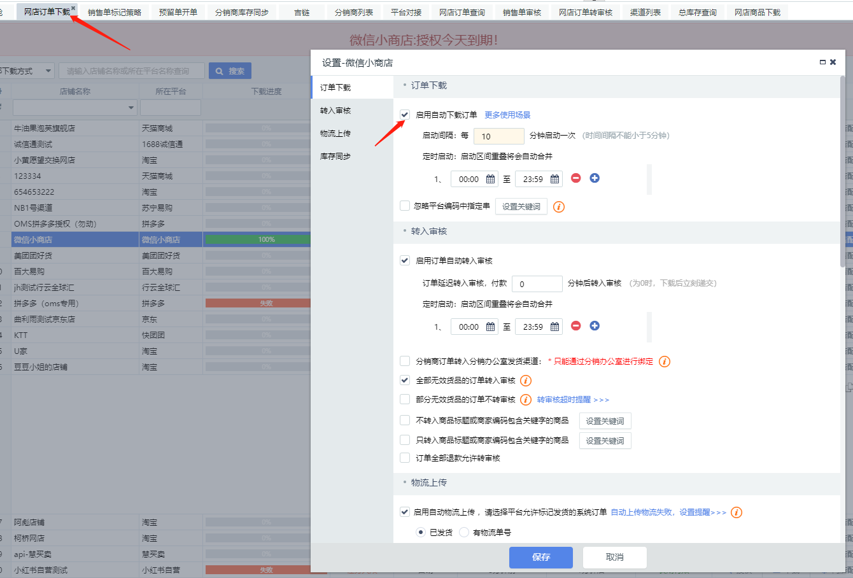The image size is (853, 578).
Task: Toggle 不转入商品标题或商家编码包含关键字 checkbox
Action: [x=405, y=420]
